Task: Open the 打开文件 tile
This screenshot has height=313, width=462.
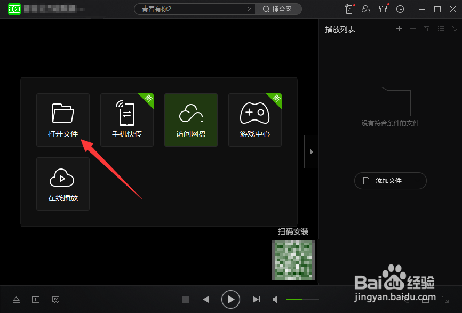Action: (63, 120)
